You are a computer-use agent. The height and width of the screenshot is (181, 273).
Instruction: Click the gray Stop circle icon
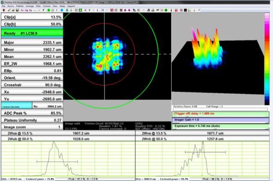[x=53, y=10]
